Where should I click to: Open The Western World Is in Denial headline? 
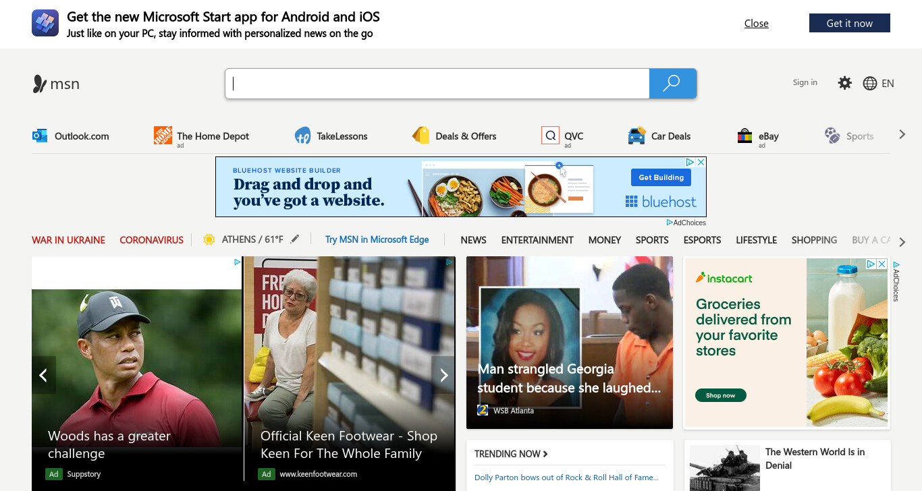point(815,459)
